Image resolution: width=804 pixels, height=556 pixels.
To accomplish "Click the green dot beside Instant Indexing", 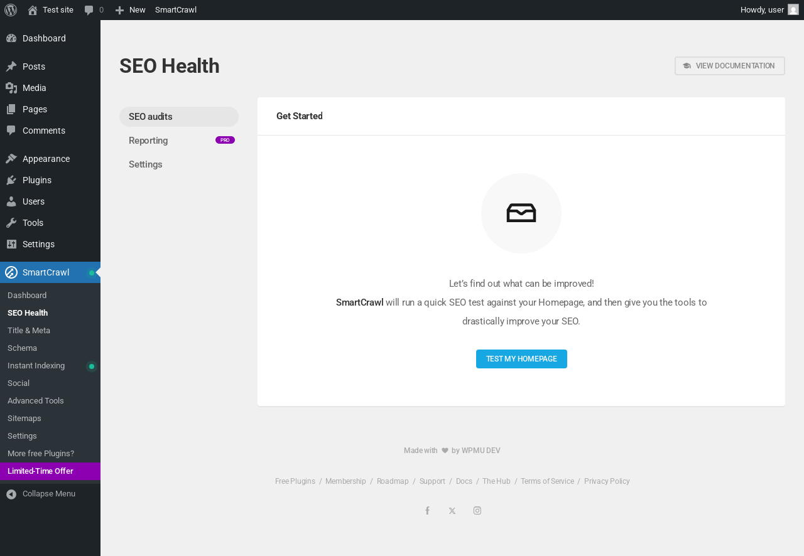I will pos(92,366).
